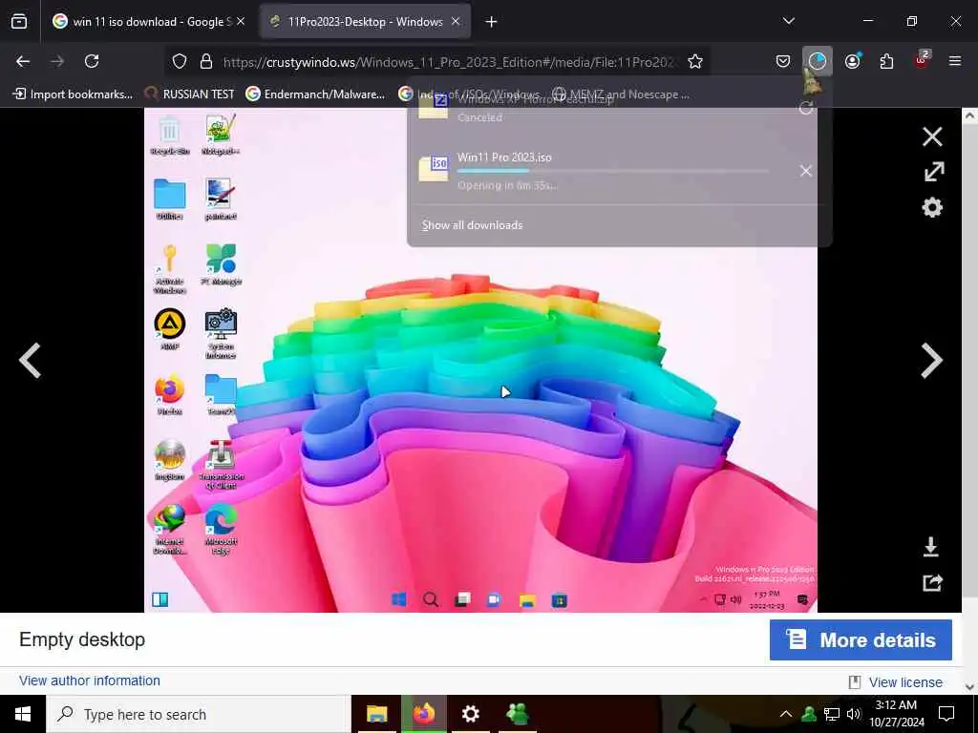Open Settings gear on taskbar
This screenshot has height=733, width=978.
click(470, 714)
